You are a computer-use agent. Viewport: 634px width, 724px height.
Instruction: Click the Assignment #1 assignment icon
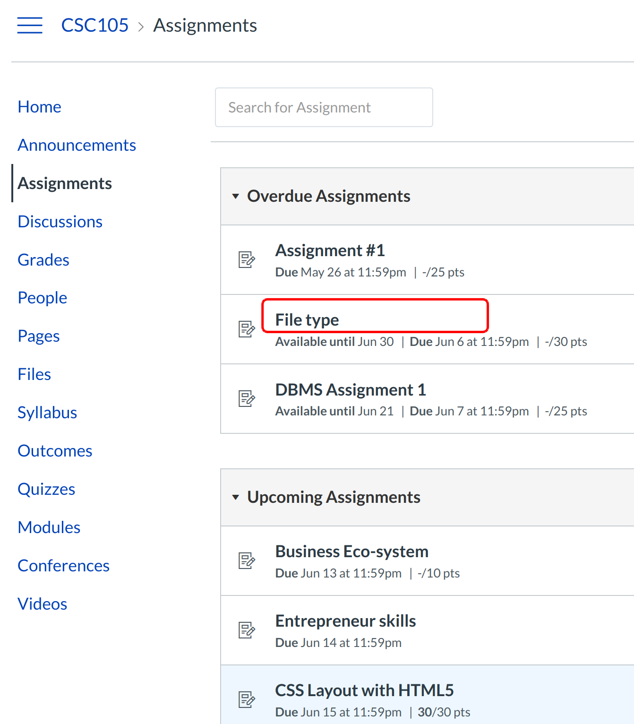tap(246, 259)
